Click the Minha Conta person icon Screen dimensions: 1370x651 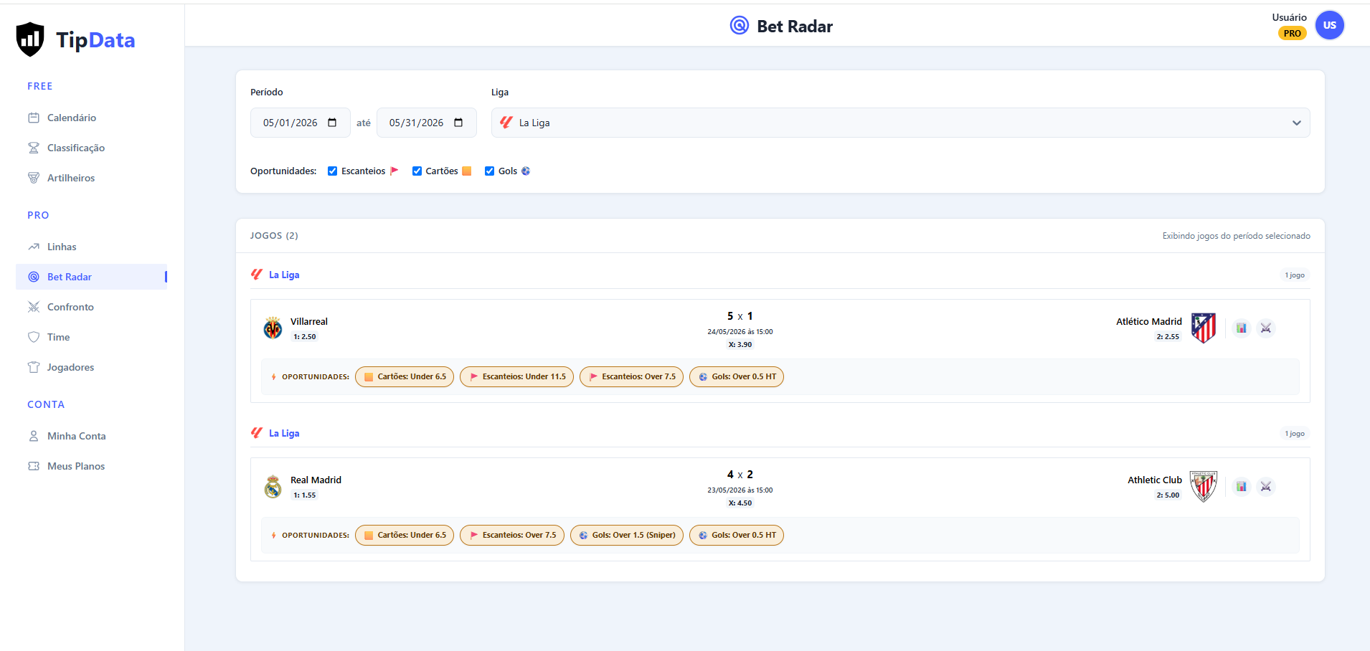[34, 436]
